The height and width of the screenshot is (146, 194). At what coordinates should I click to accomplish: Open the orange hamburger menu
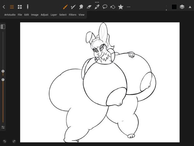pyautogui.click(x=12, y=7)
